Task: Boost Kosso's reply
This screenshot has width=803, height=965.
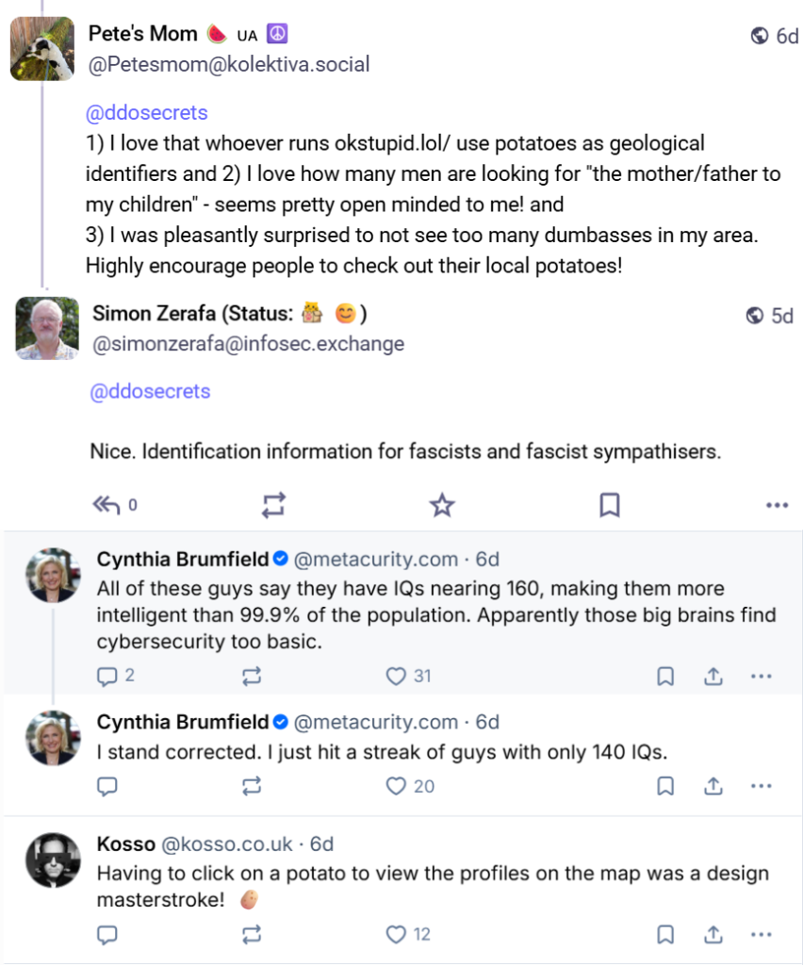Action: pos(251,935)
